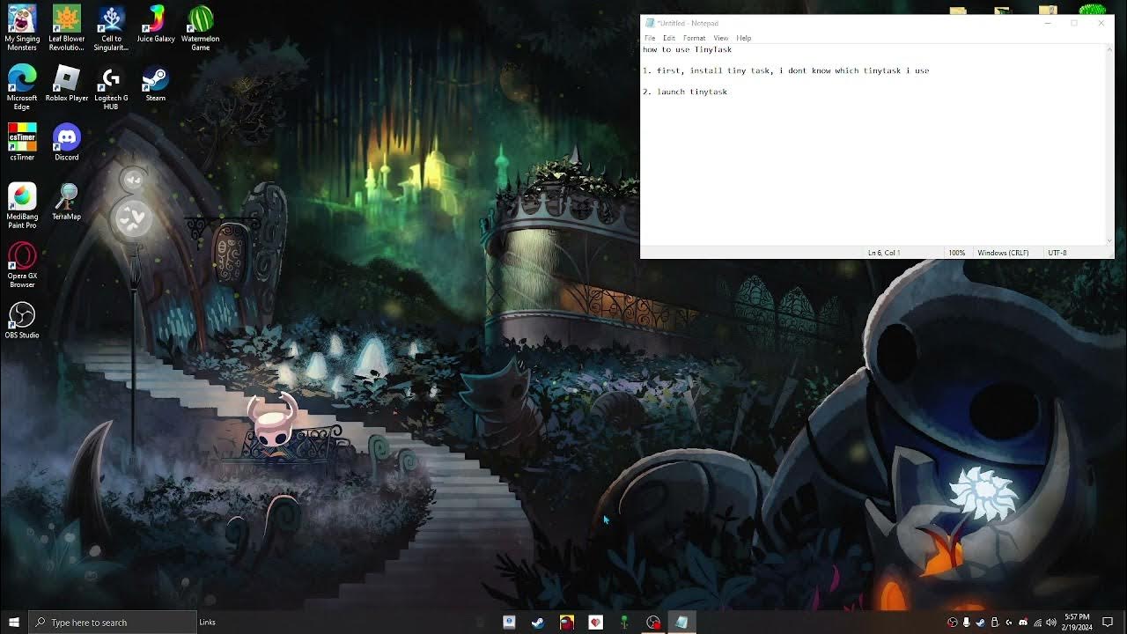The height and width of the screenshot is (634, 1127).
Task: Click the document window taskbar icon
Action: click(x=509, y=622)
